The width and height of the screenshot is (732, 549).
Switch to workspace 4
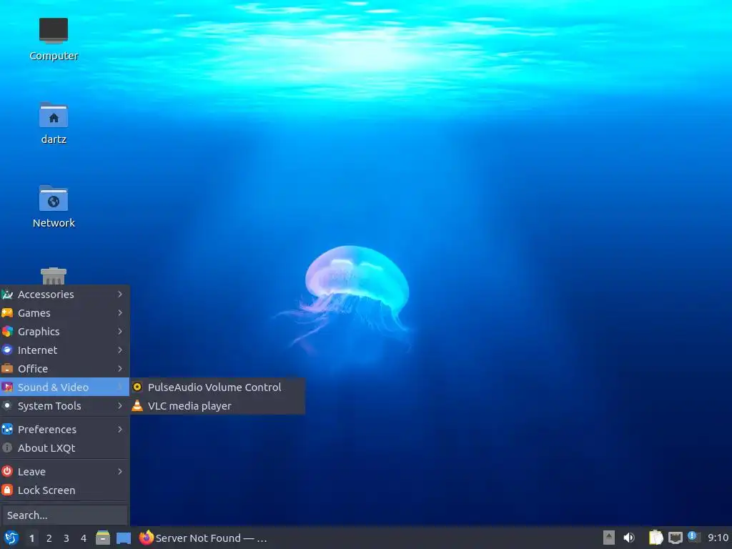(84, 538)
